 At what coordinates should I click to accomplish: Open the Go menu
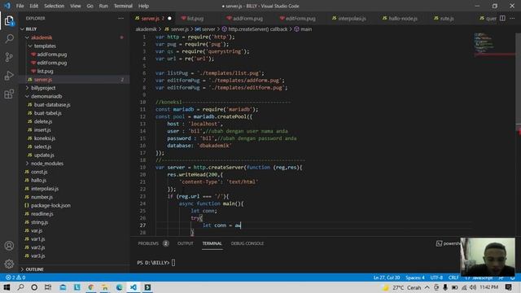click(90, 6)
